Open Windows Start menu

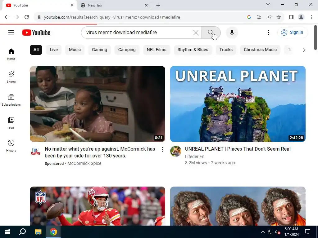point(7,232)
